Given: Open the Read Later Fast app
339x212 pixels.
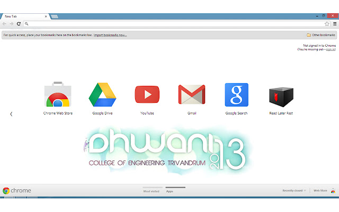Looking at the screenshot, I should tap(281, 97).
